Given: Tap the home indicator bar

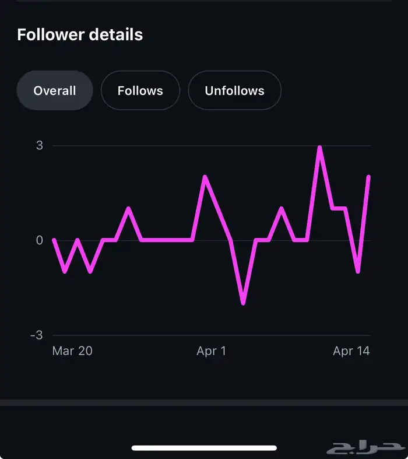Looking at the screenshot, I should (204, 448).
